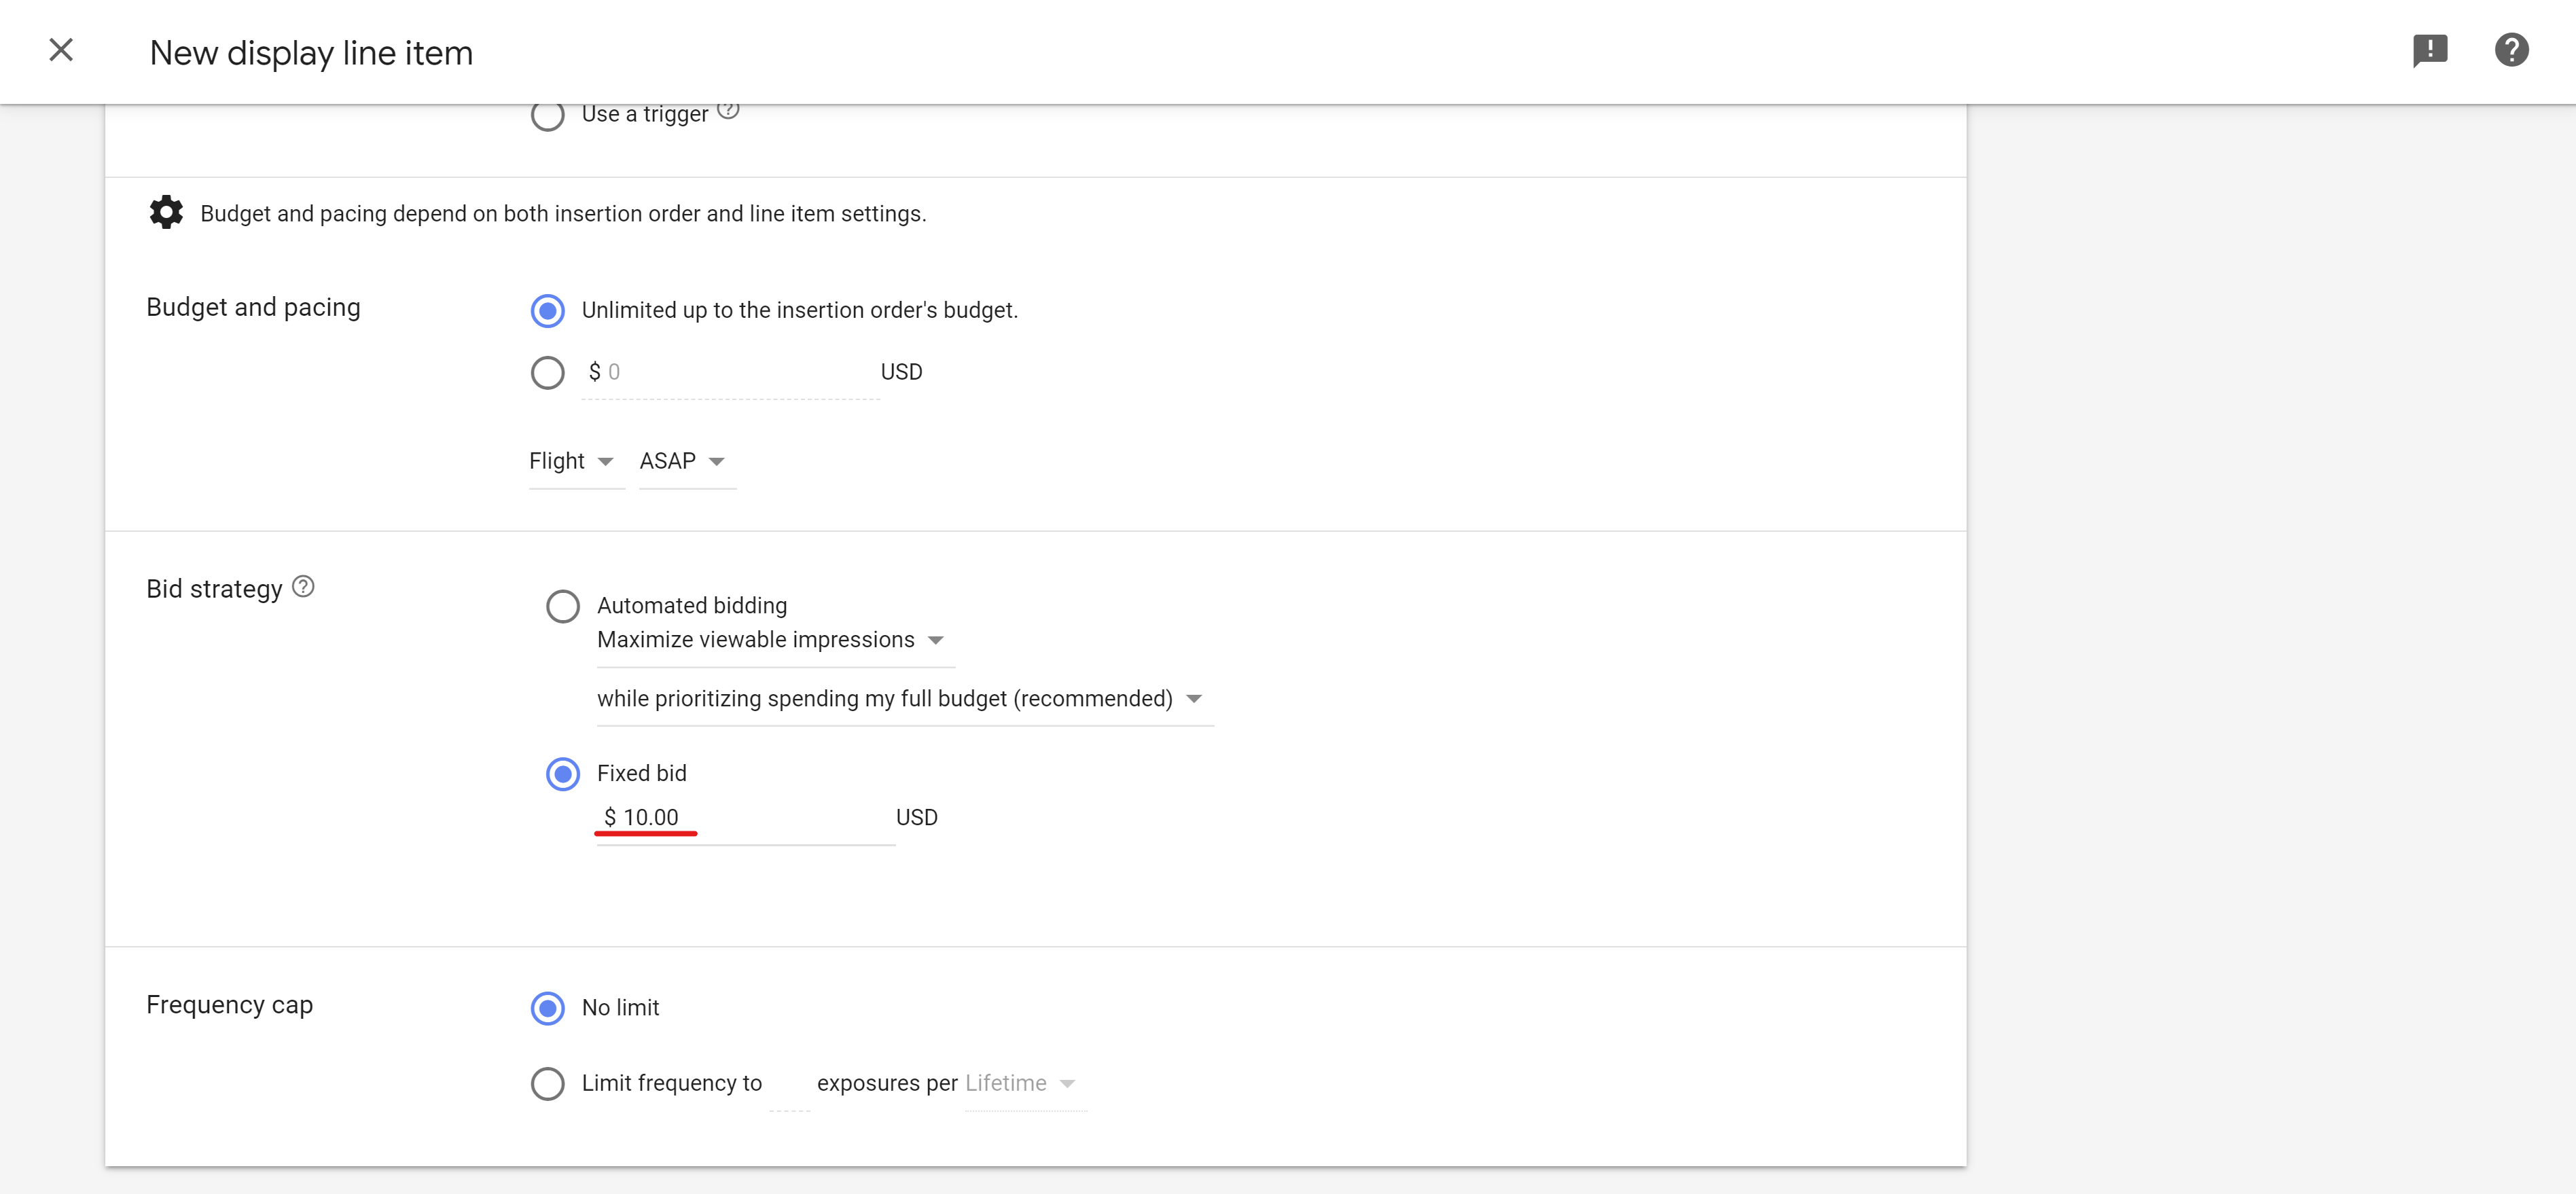The image size is (2576, 1194).
Task: Click the send feedback icon
Action: pos(2429,50)
